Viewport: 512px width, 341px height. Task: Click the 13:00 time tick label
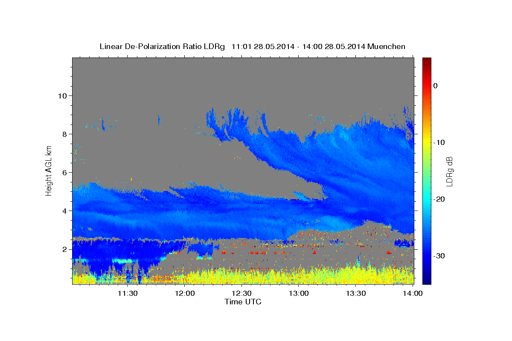[299, 293]
